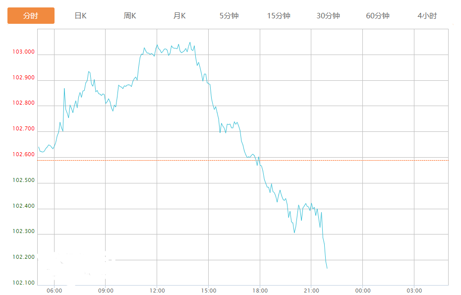Click the 103.000 price axis label
Screen dimensions: 461x295
24,52
